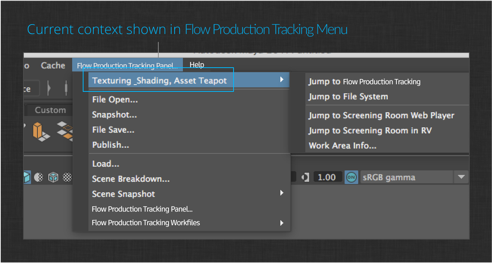Click the triangular arrow status line icon
This screenshot has width=492, height=263.
49,89
